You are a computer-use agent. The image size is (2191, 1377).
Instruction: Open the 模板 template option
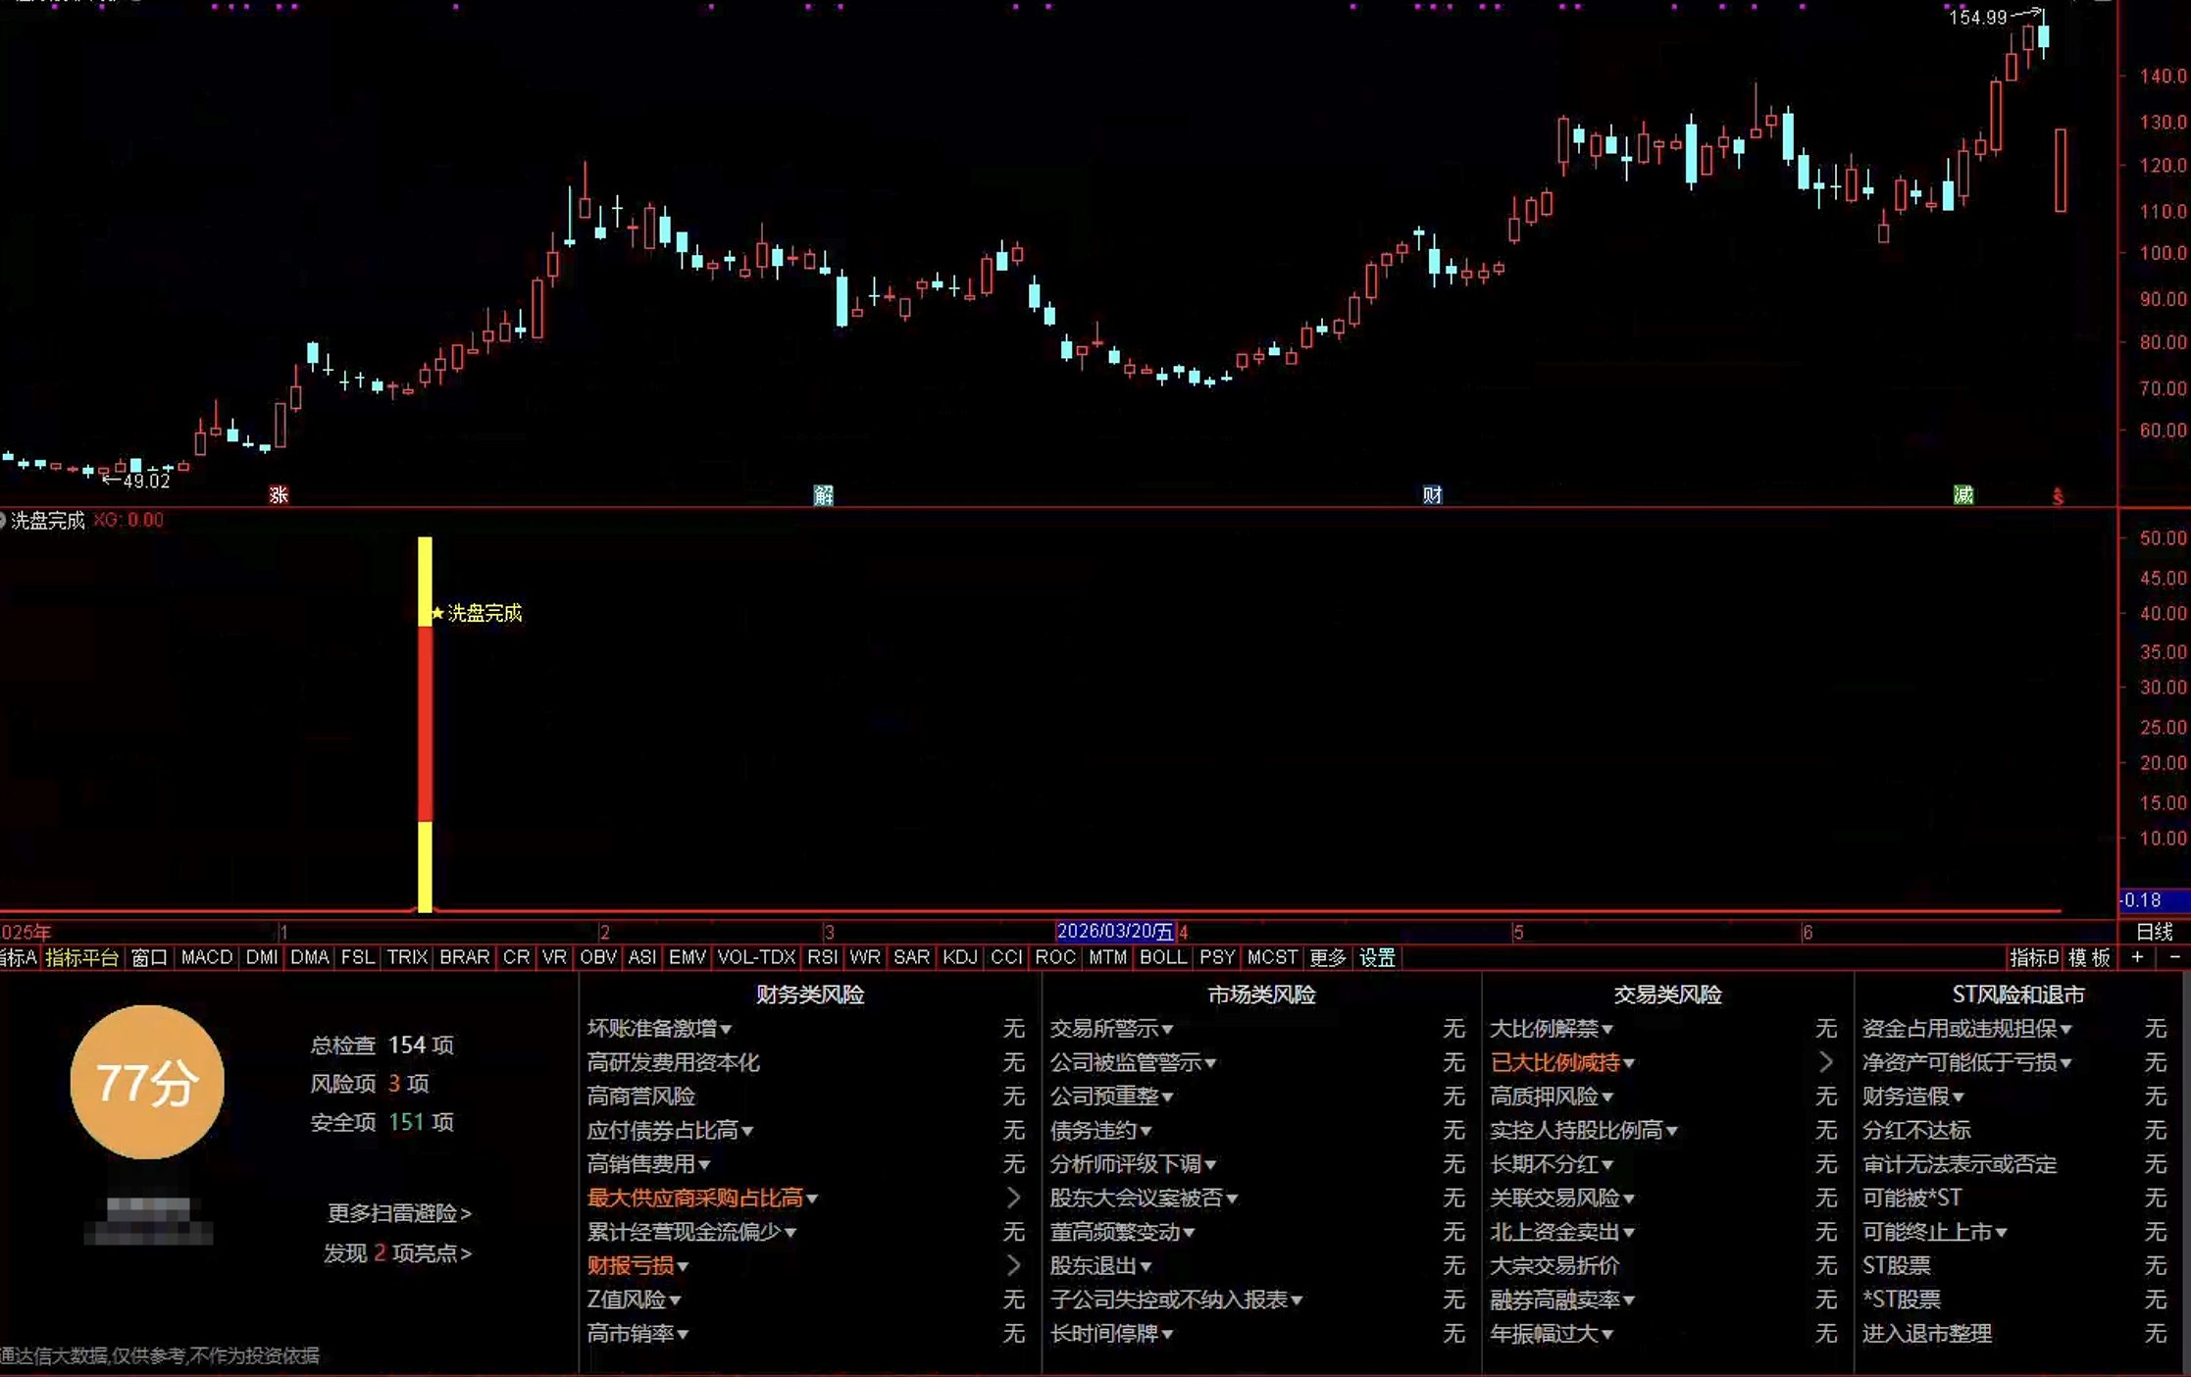pos(2089,957)
